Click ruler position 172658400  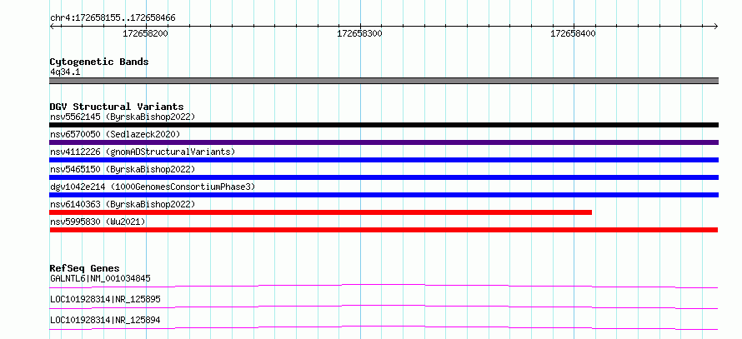[x=573, y=33]
